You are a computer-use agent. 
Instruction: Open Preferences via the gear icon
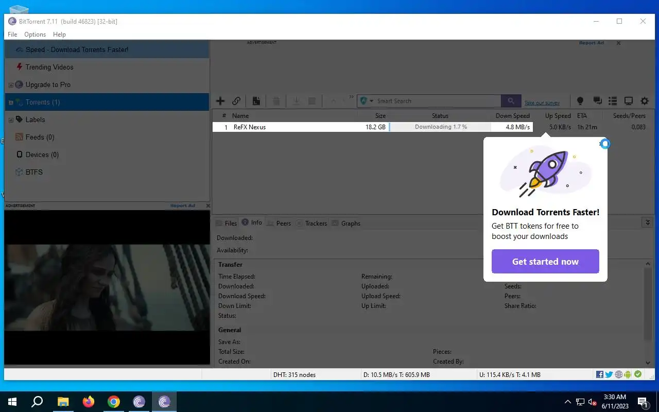tap(645, 101)
